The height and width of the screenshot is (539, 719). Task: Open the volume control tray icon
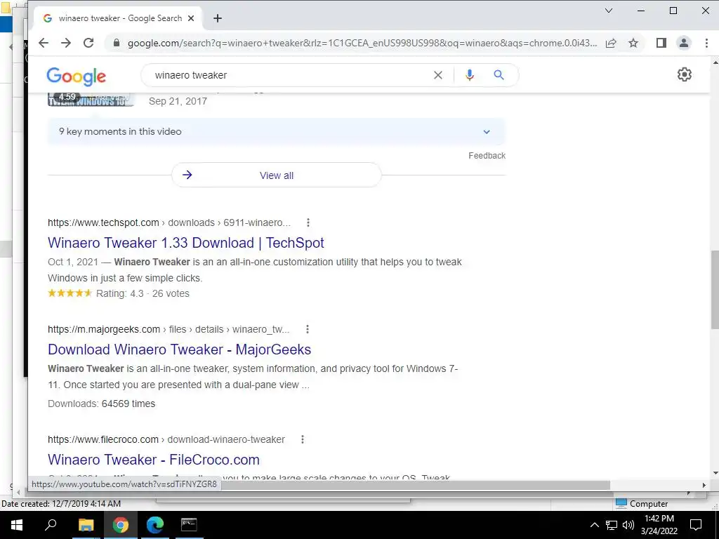point(628,525)
